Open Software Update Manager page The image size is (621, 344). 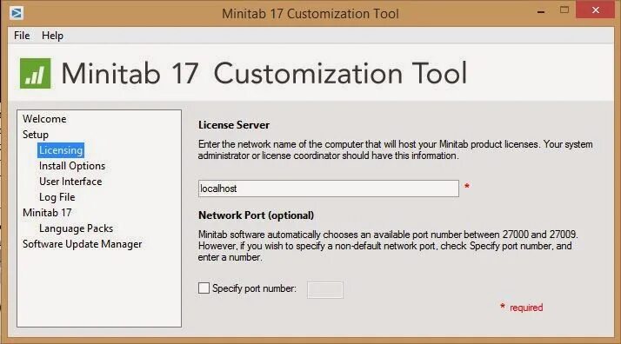point(82,244)
